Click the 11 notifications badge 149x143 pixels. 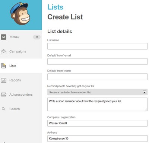click(x=37, y=37)
